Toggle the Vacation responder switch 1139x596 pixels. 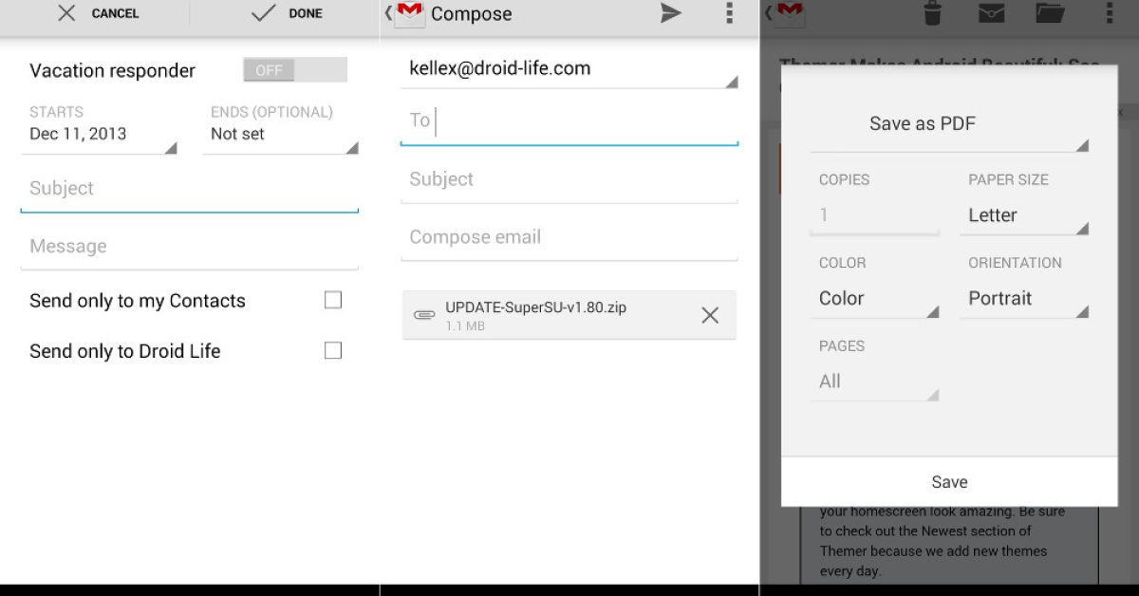point(294,70)
